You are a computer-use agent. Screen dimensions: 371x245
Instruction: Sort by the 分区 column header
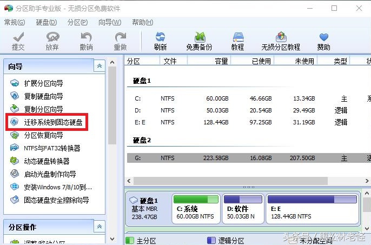click(142, 61)
